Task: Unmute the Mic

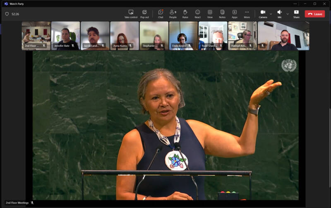Action: click(x=280, y=14)
